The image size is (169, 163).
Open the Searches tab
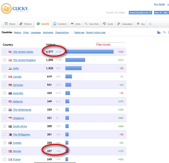(x=92, y=24)
